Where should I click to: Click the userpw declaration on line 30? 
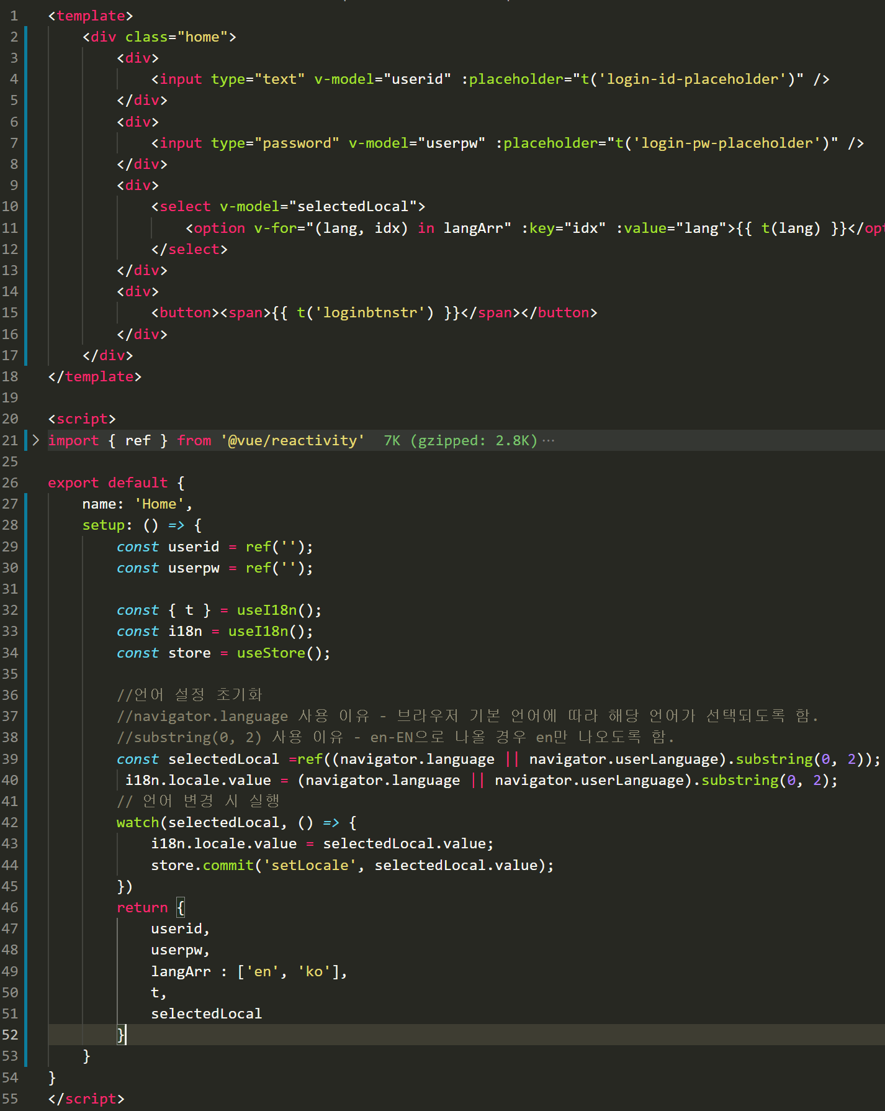[194, 568]
